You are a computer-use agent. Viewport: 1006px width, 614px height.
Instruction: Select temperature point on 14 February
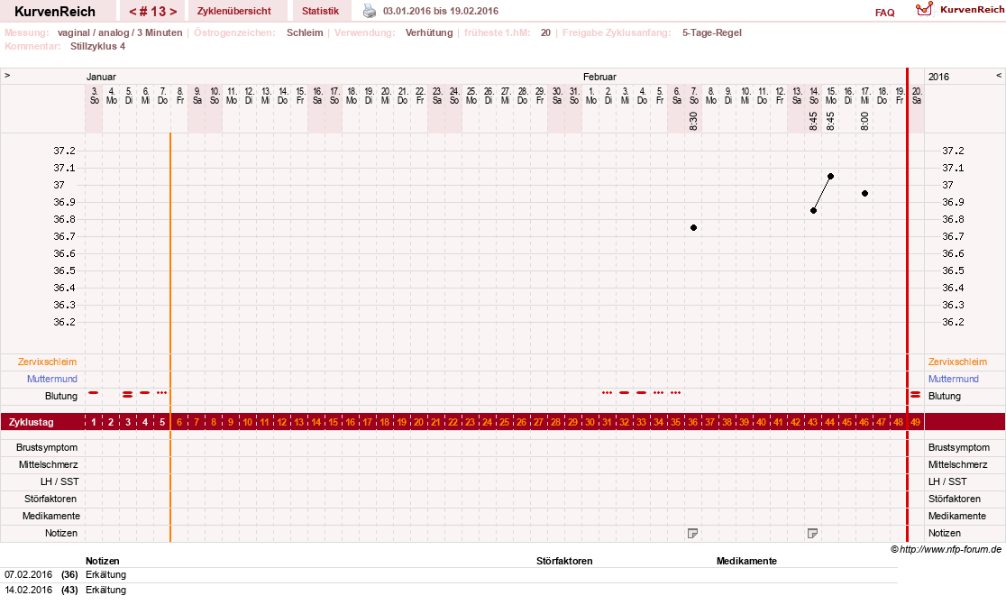(813, 210)
